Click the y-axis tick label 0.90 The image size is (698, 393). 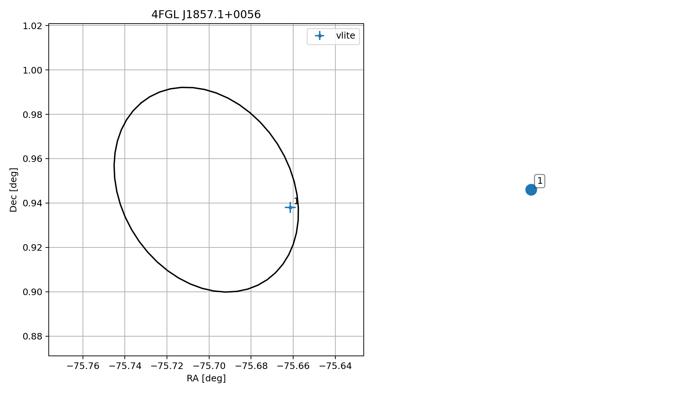[x=33, y=292]
